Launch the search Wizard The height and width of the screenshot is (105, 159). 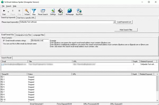[27, 12]
